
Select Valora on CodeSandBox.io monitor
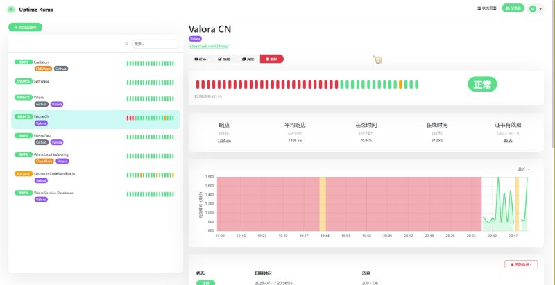click(96, 177)
